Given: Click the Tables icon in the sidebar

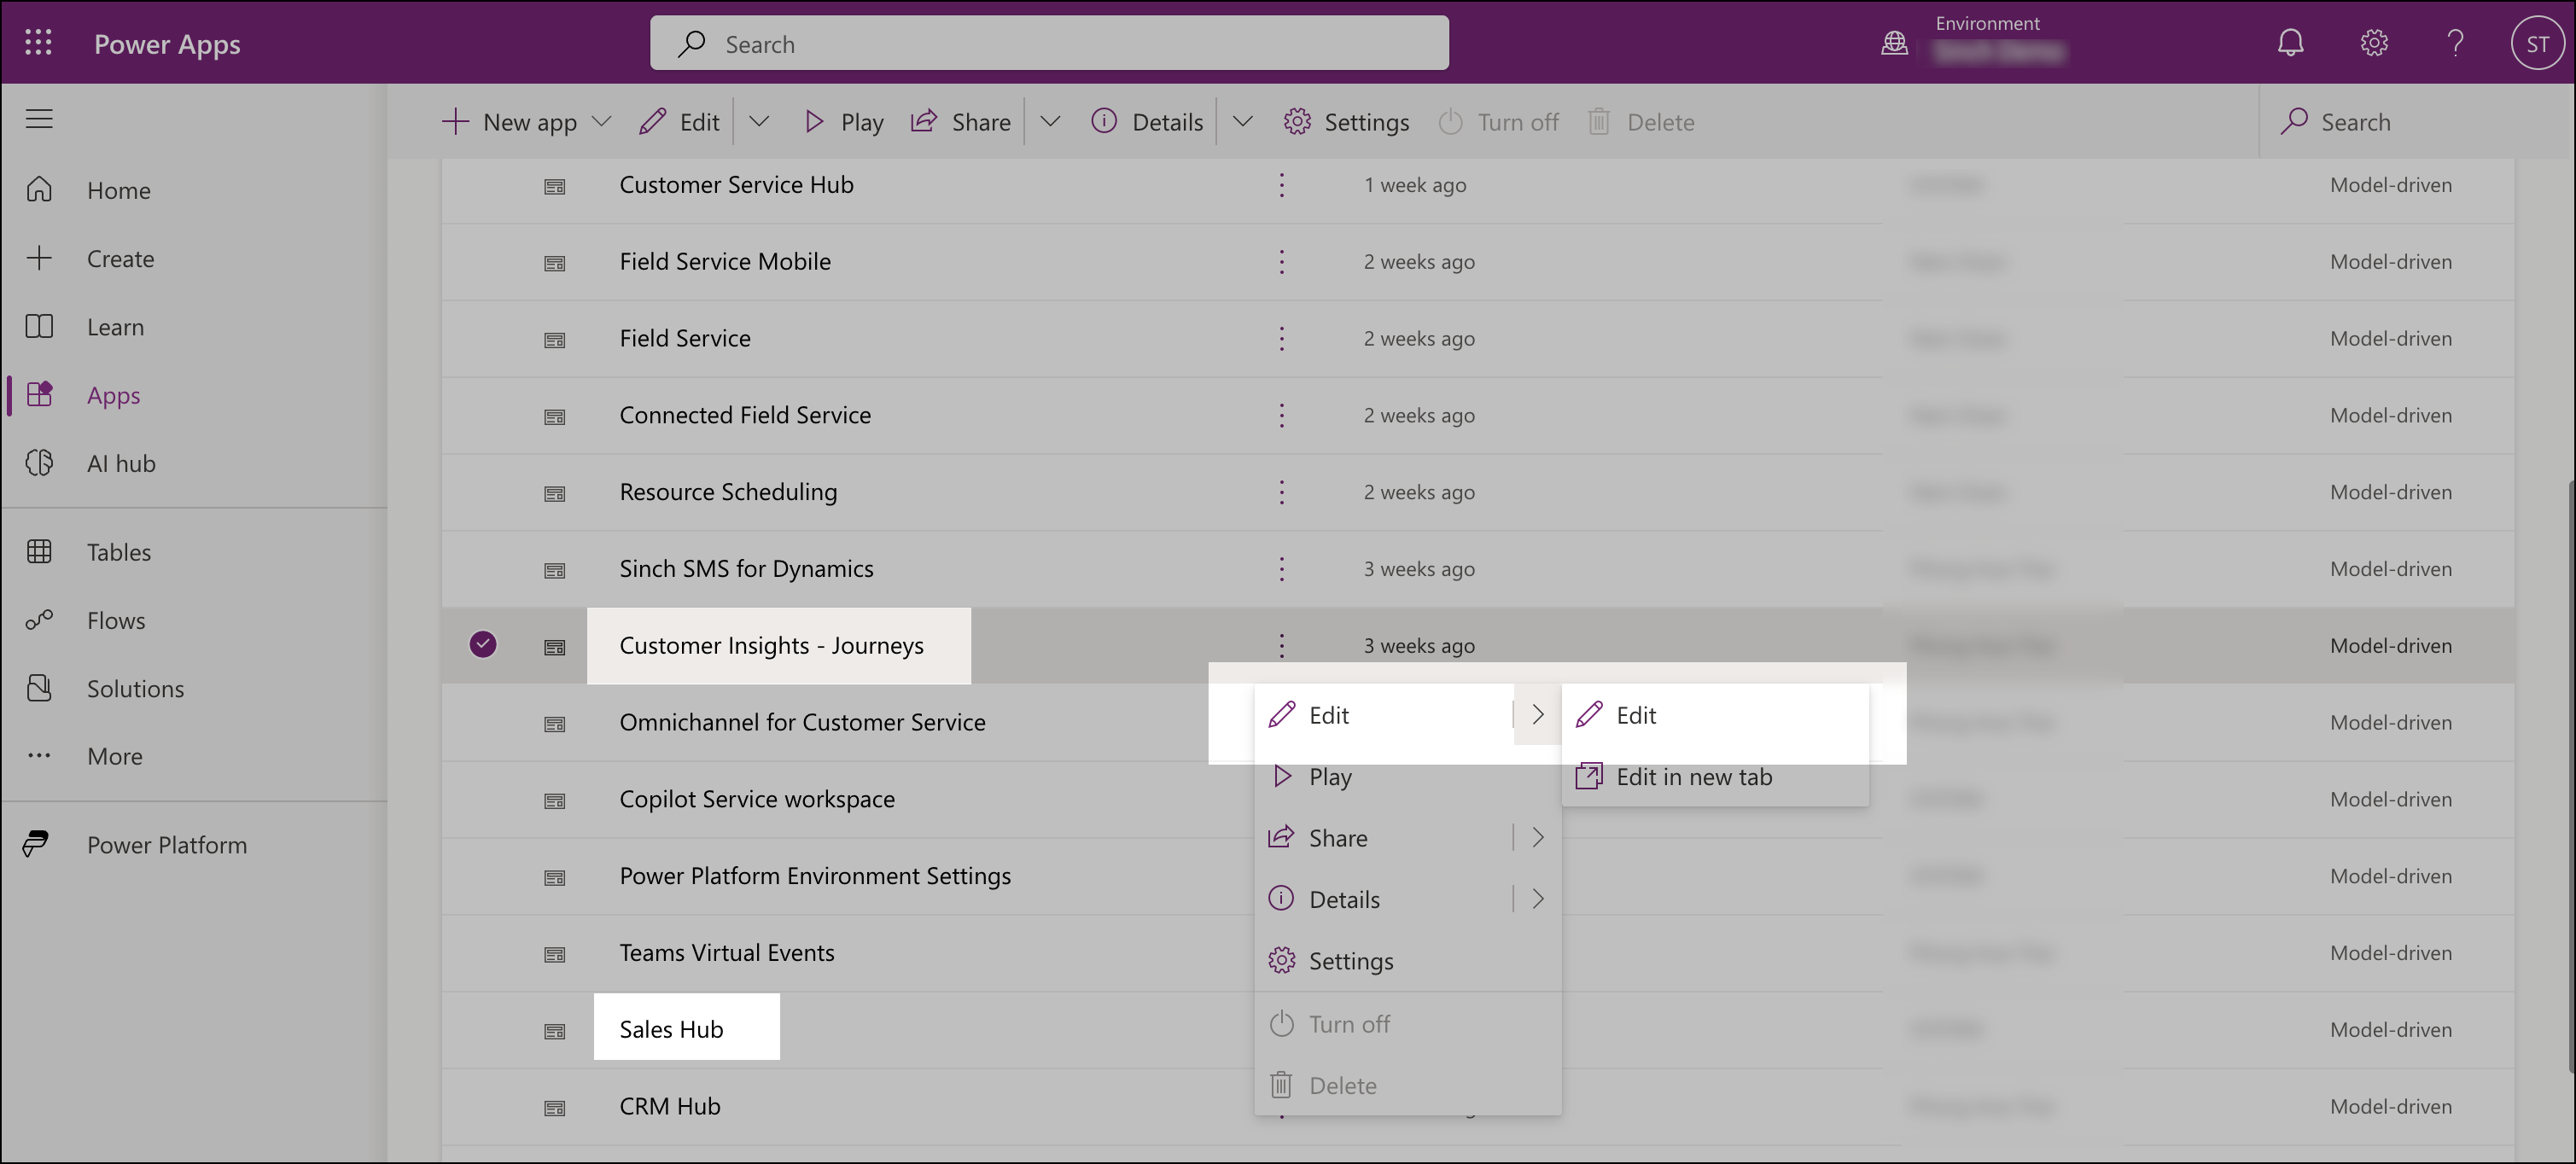Looking at the screenshot, I should click(40, 551).
